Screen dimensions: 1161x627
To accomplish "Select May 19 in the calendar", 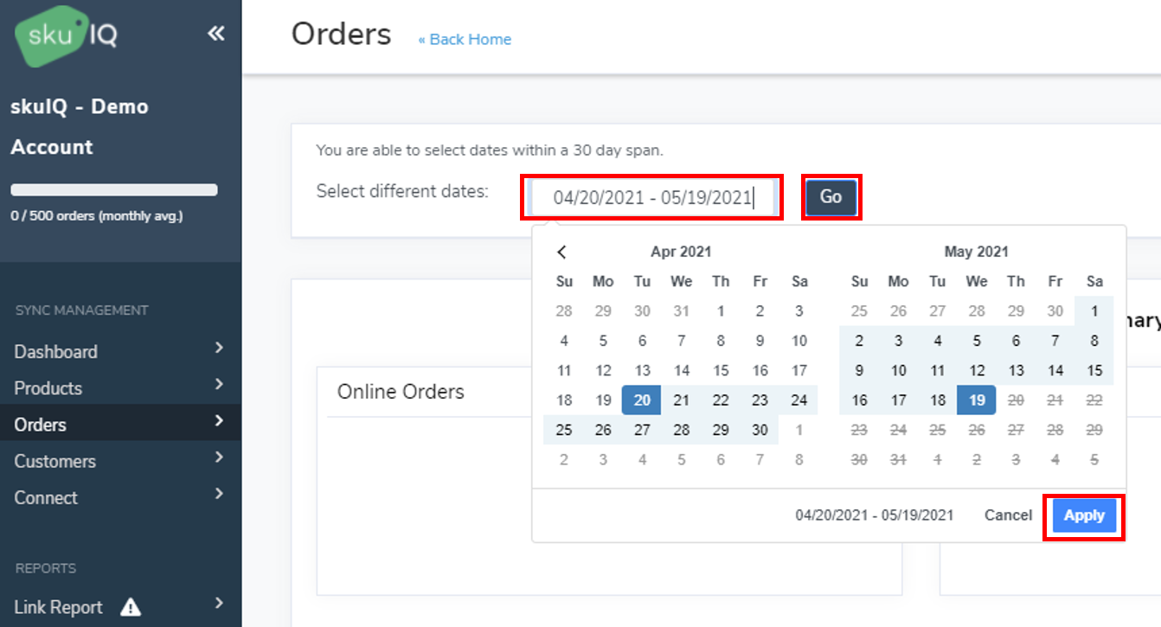I will coord(977,400).
